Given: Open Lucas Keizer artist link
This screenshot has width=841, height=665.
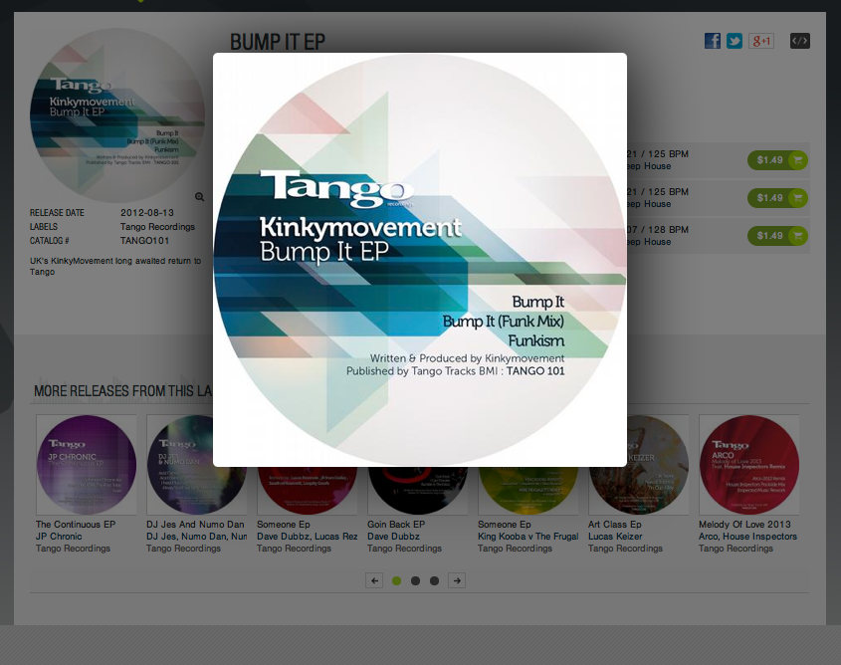Looking at the screenshot, I should pos(615,537).
